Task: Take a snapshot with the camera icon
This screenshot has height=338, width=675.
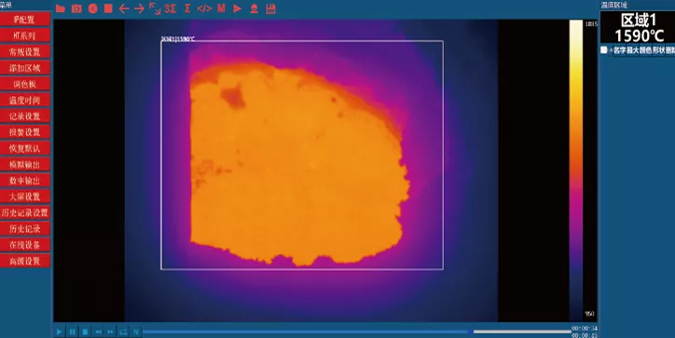Action: (x=76, y=8)
